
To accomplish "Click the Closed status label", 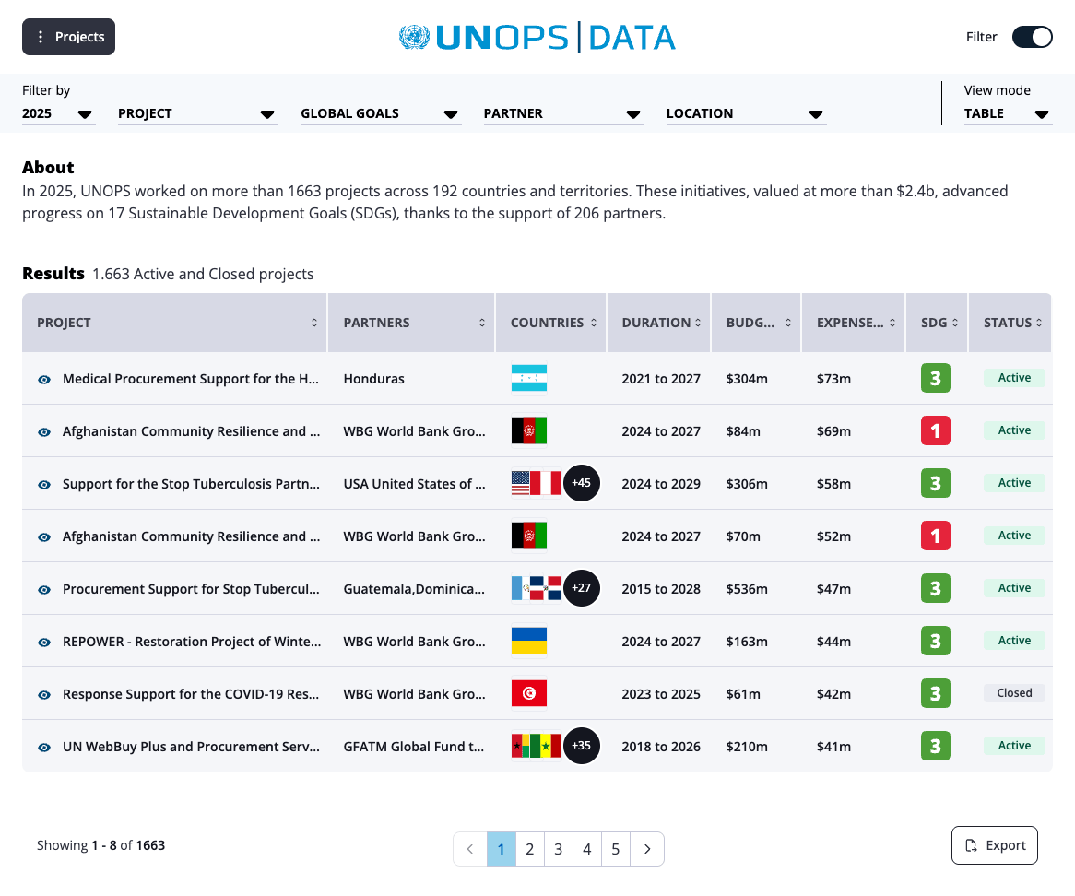I will [1014, 693].
